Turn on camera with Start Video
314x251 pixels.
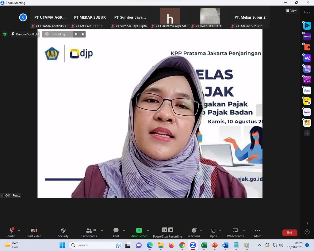34,230
